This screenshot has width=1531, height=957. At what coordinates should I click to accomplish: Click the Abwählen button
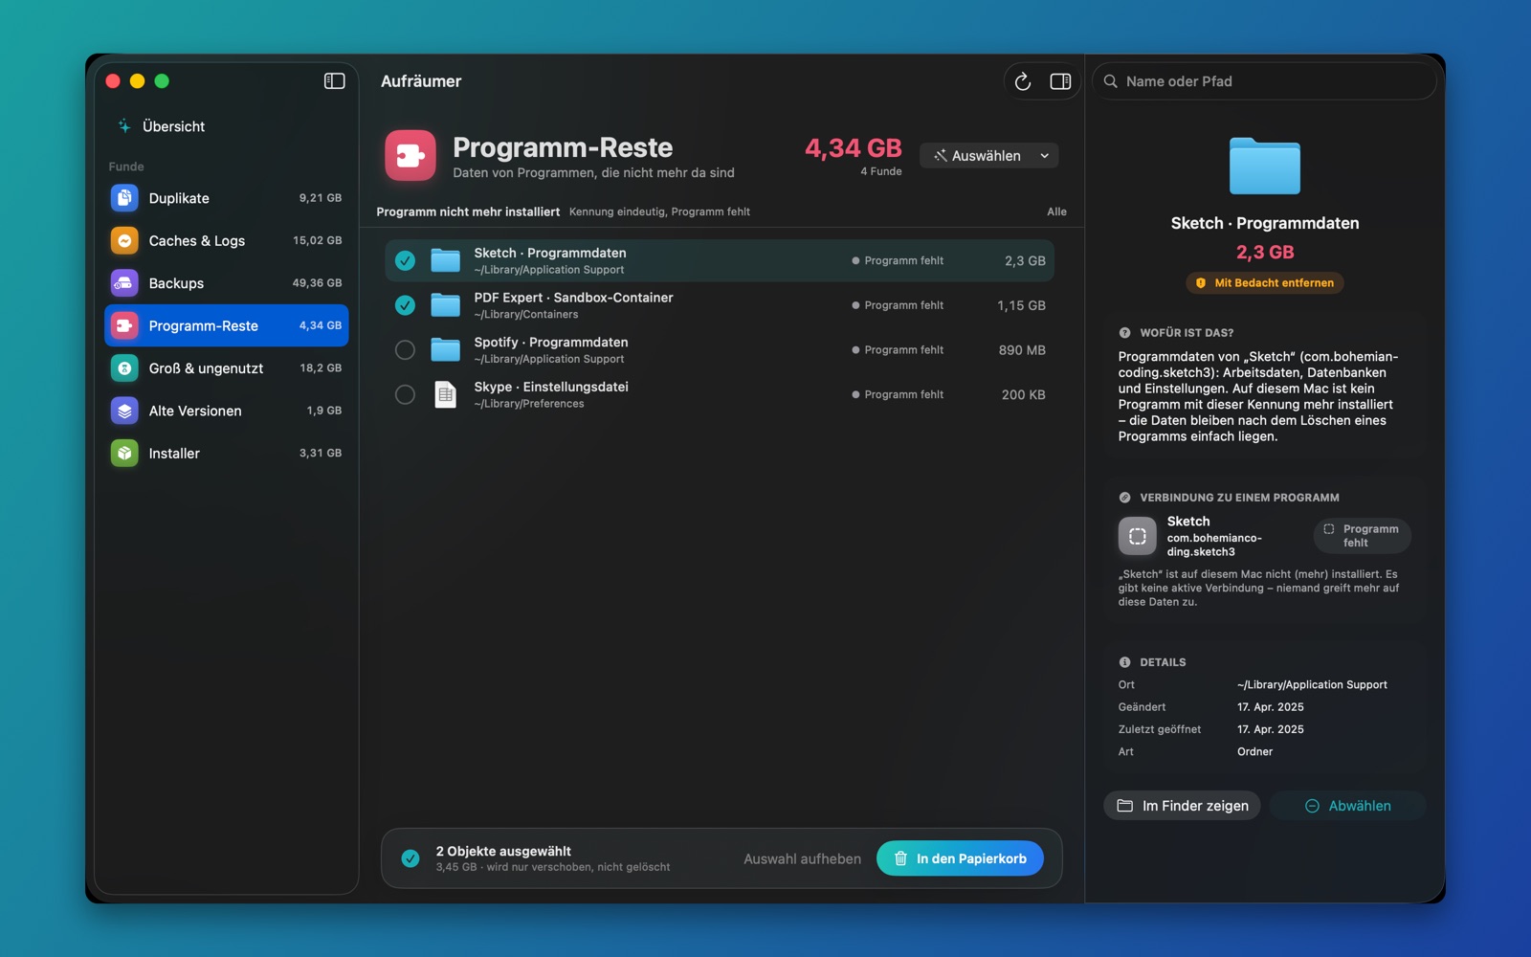tap(1347, 806)
